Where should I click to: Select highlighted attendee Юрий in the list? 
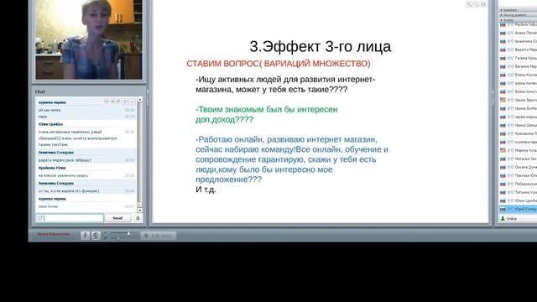point(519,209)
